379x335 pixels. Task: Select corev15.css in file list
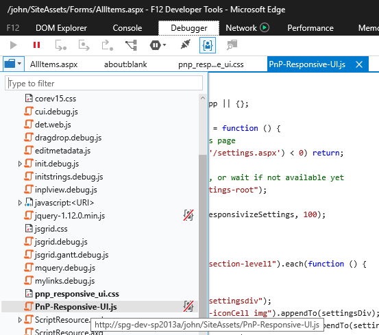[56, 99]
